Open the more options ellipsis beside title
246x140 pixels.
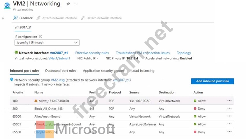76,4
